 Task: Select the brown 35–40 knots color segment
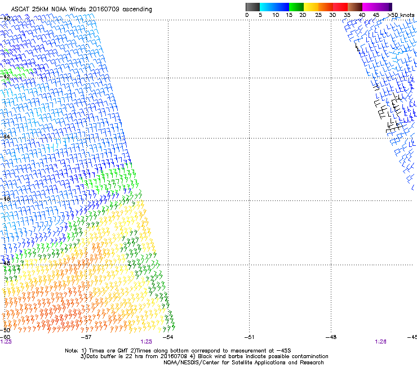(x=355, y=7)
